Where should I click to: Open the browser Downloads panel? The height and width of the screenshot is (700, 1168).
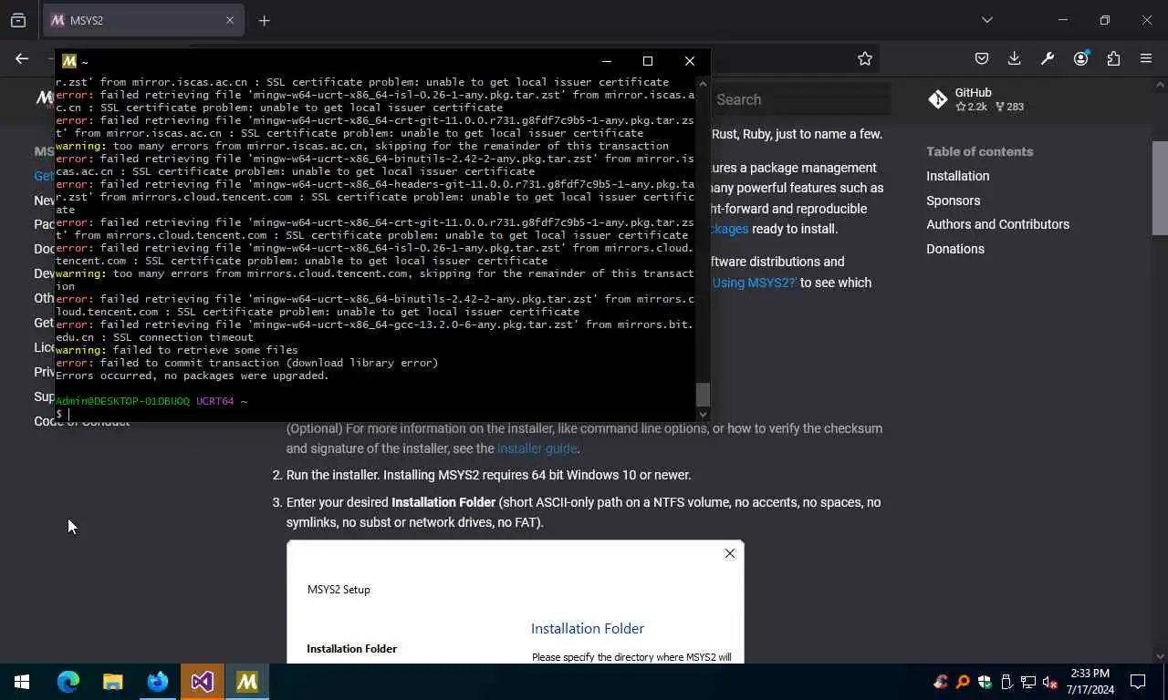(x=1014, y=58)
